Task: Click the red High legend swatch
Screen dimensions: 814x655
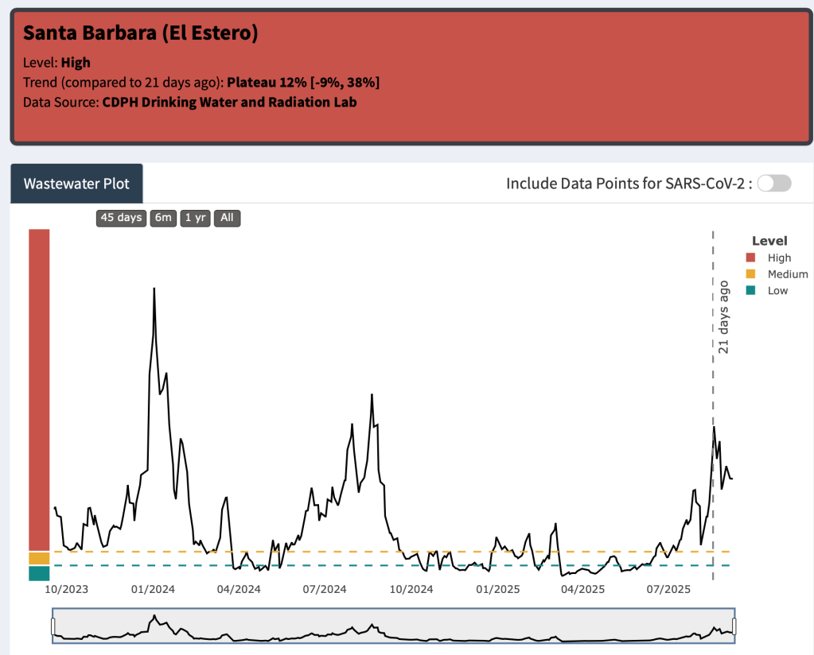Action: (x=750, y=258)
